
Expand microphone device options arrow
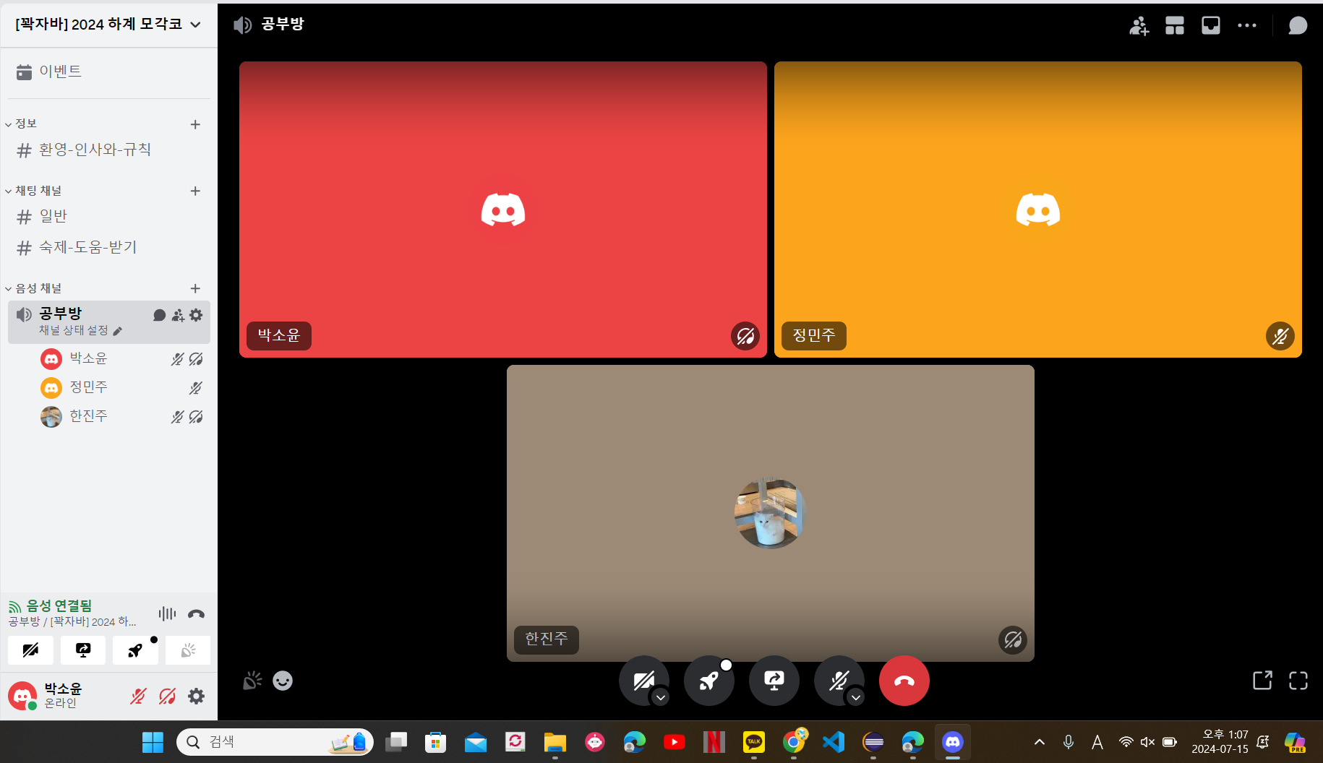855,697
